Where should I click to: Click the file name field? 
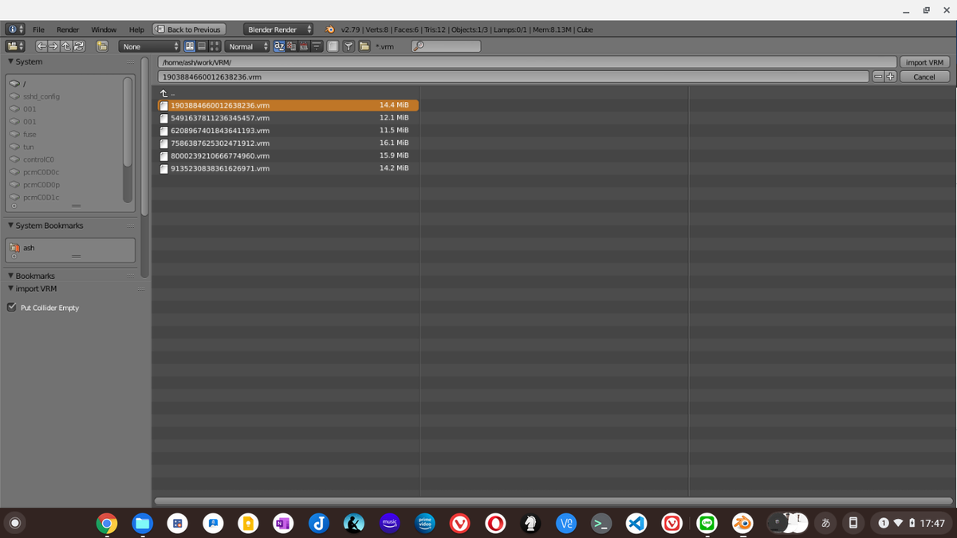click(x=513, y=77)
